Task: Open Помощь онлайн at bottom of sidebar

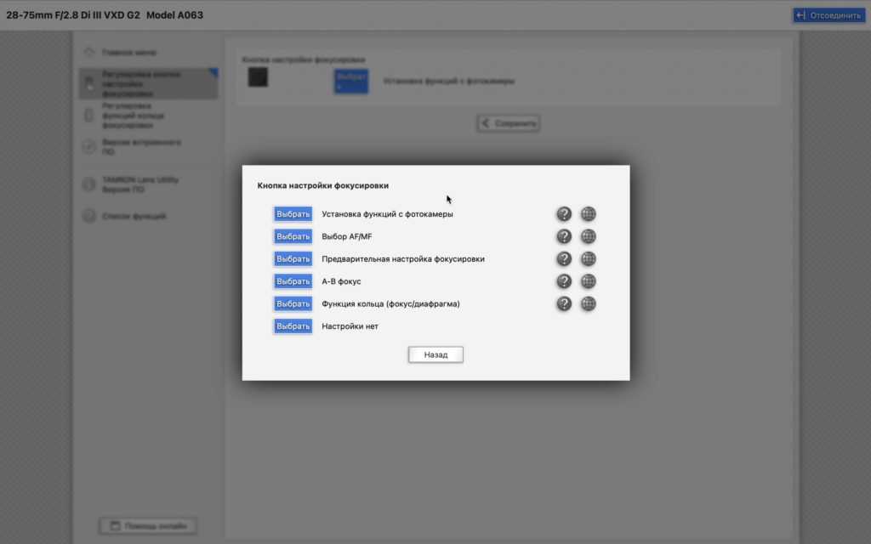Action: 149,526
